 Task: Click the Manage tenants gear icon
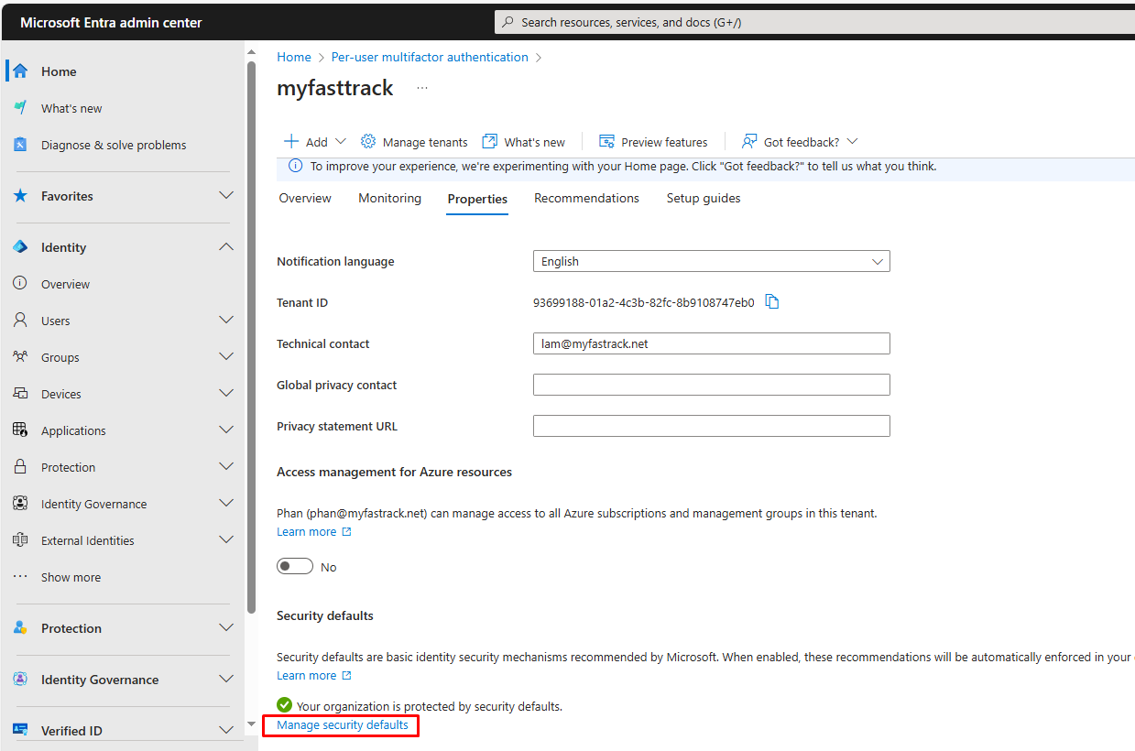[368, 141]
